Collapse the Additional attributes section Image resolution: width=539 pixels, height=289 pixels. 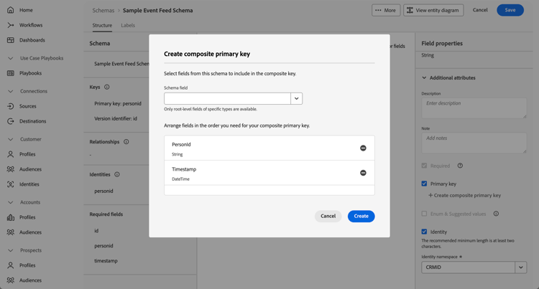pyautogui.click(x=424, y=77)
